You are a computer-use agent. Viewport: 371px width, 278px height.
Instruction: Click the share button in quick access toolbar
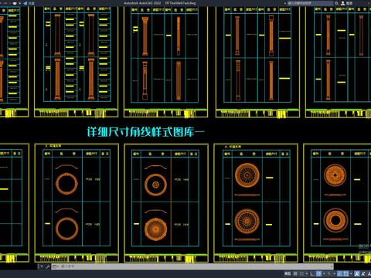(29, 3)
